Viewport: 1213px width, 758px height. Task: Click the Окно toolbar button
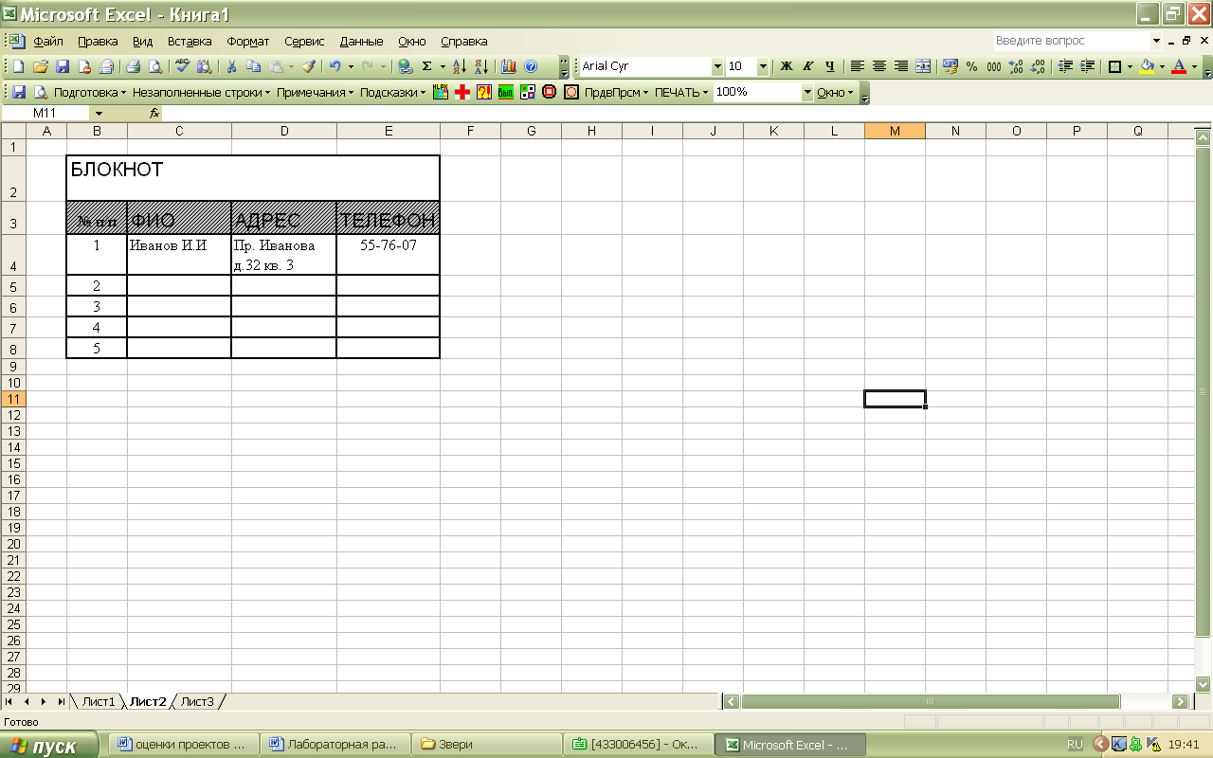coord(835,92)
